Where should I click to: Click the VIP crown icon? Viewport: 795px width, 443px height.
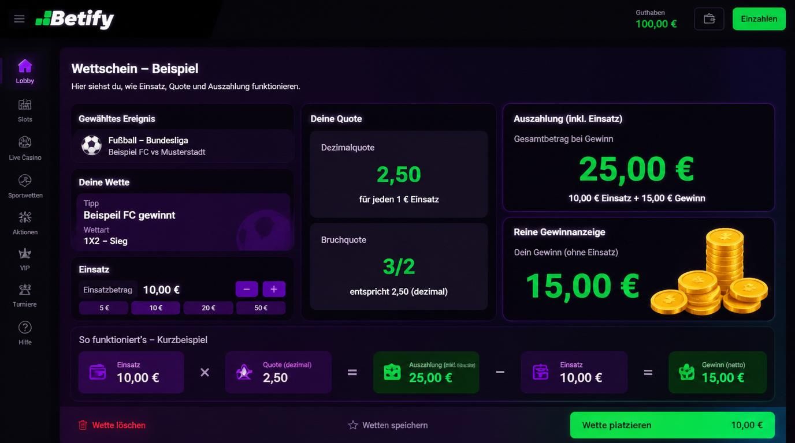click(25, 254)
